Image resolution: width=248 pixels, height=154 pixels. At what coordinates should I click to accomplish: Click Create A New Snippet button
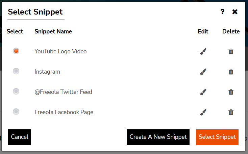(x=158, y=137)
